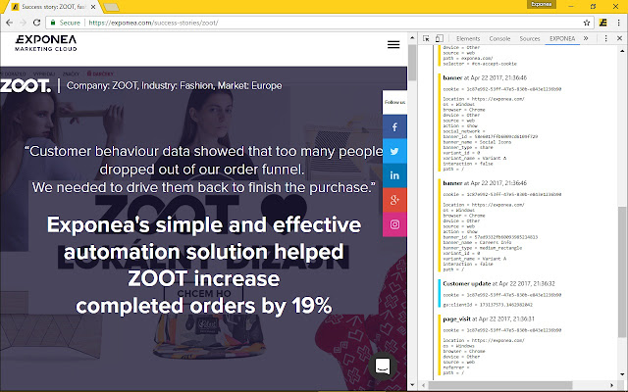The height and width of the screenshot is (392, 628).
Task: Open the Google Plus follow icon
Action: 394,200
